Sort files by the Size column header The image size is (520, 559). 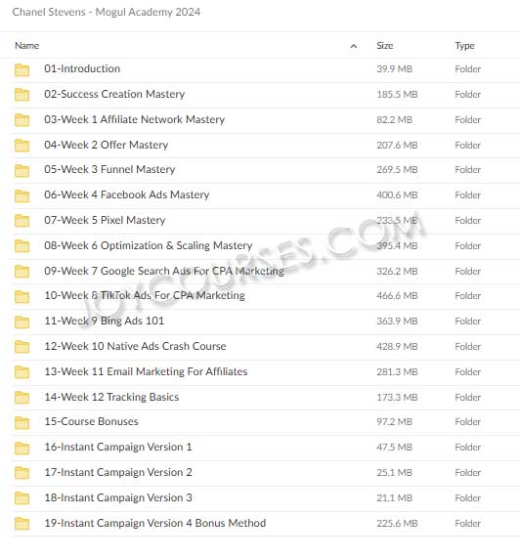(385, 46)
